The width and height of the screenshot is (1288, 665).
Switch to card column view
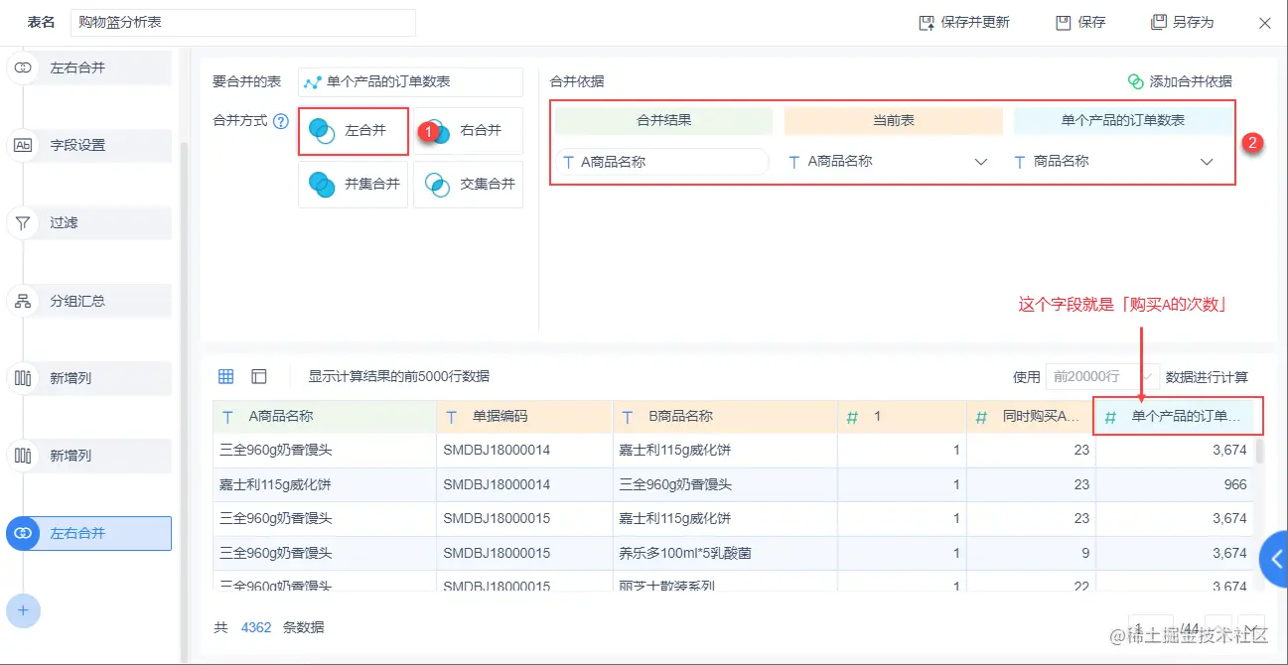point(257,376)
